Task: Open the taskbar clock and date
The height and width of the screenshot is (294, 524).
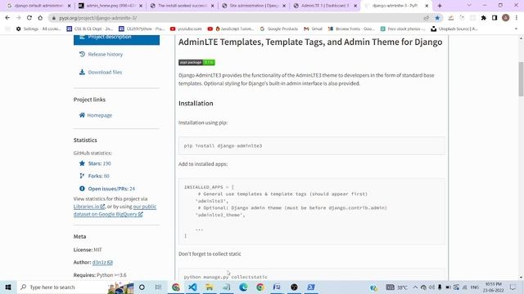Action: coord(494,287)
